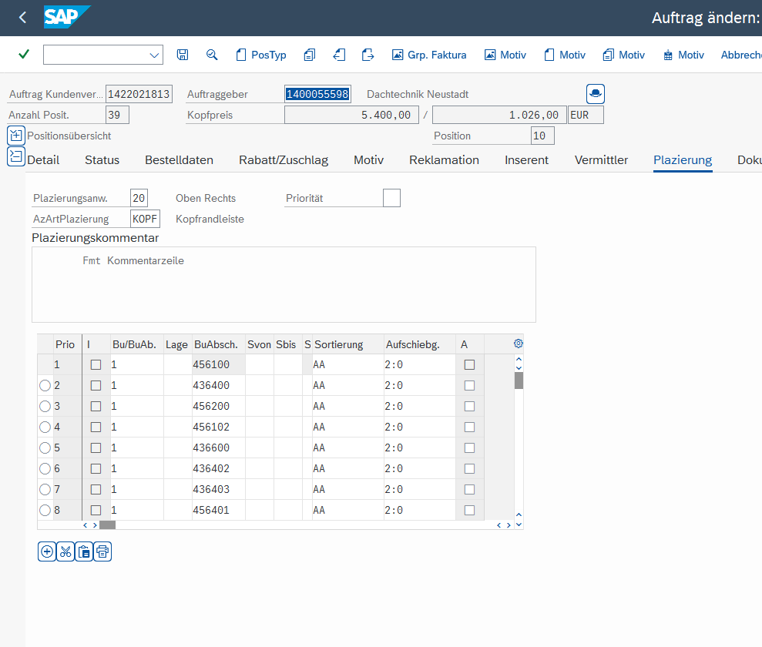This screenshot has width=762, height=647.
Task: Click the Motiv button with trash icon
Action: click(x=683, y=55)
